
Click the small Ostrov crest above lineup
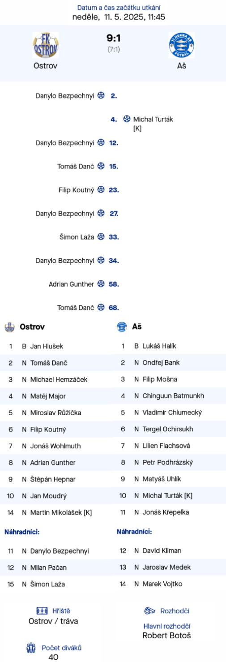pos(9,327)
